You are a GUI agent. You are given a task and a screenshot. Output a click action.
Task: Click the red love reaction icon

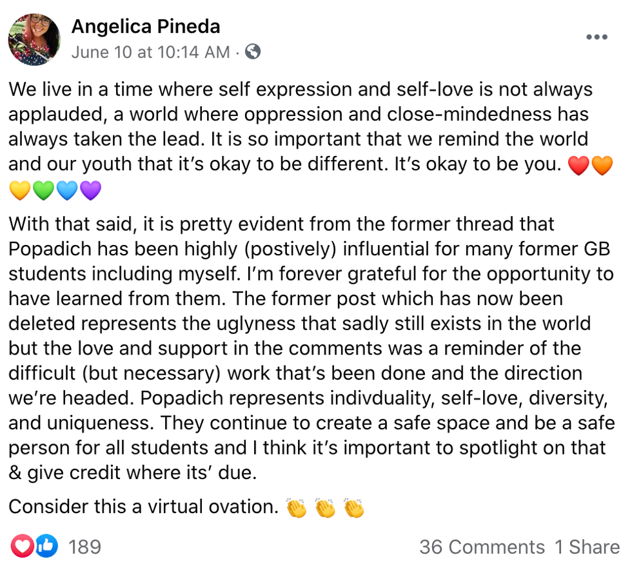coord(23,547)
